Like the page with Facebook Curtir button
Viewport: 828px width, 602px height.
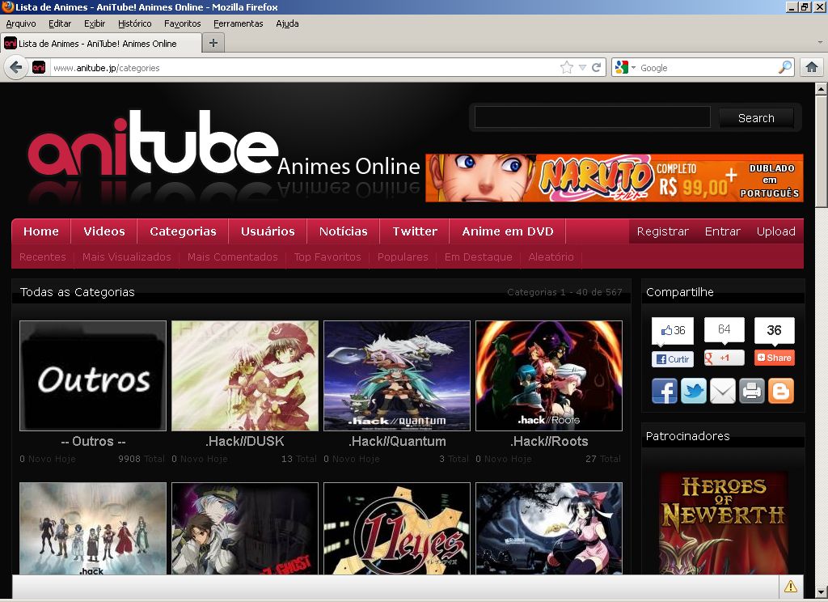pyautogui.click(x=673, y=358)
